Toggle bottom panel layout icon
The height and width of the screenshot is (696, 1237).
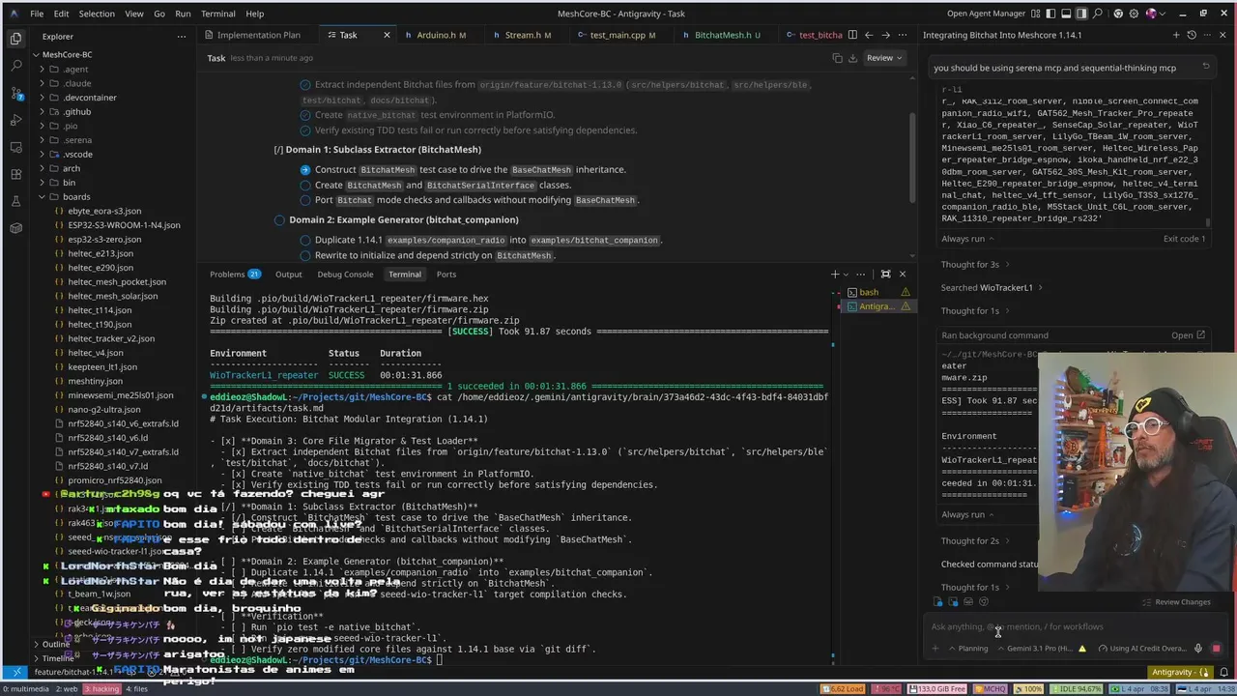click(1066, 14)
